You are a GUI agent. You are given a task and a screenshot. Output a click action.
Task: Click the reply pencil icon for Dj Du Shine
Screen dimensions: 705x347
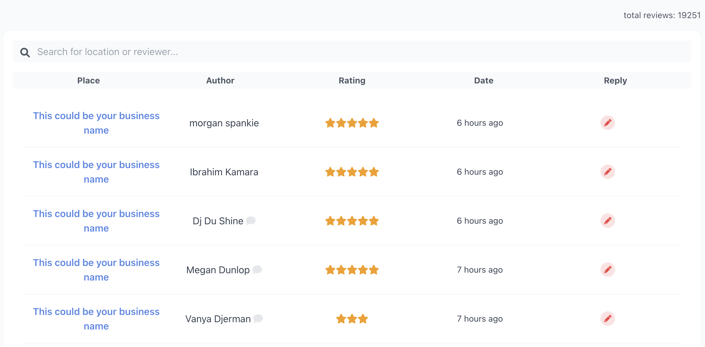point(608,221)
